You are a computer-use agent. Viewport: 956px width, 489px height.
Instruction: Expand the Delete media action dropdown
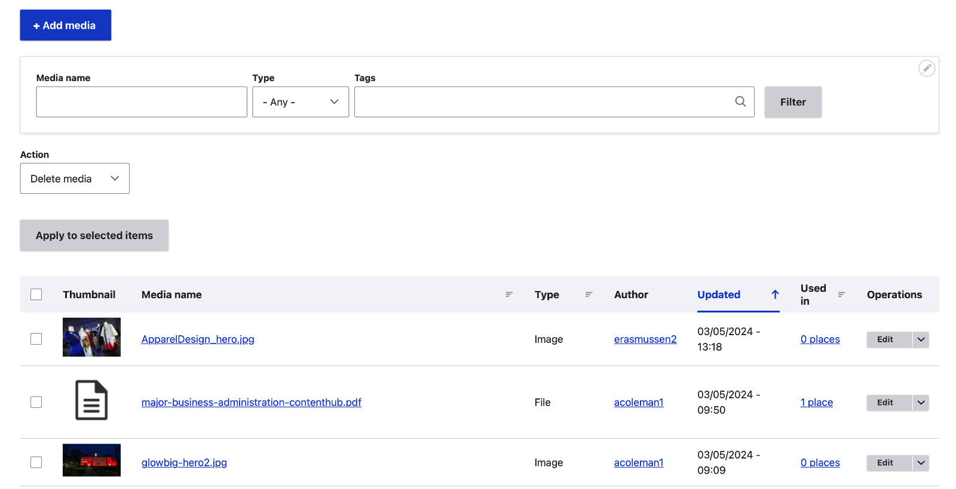(x=75, y=178)
